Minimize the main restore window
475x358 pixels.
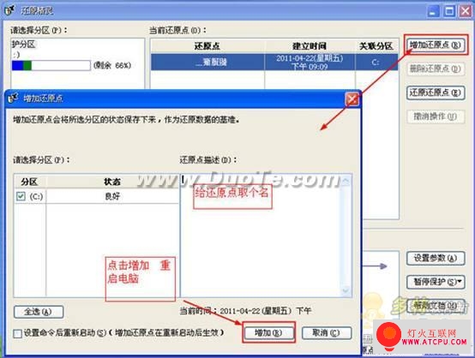click(433, 11)
